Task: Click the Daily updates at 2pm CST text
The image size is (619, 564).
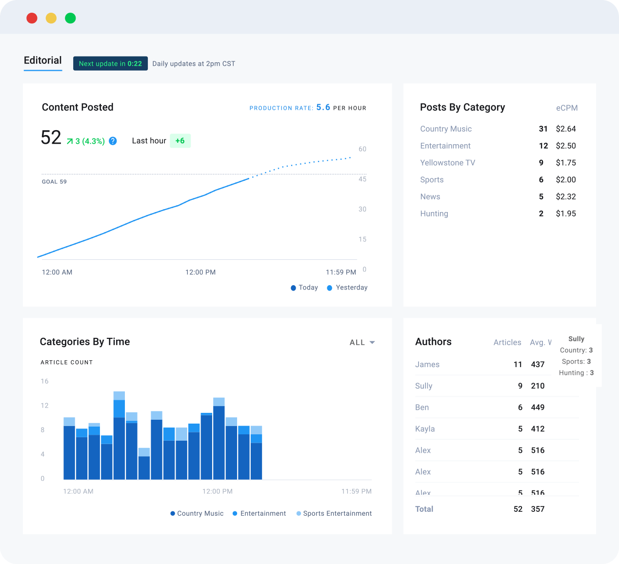Action: coord(194,64)
